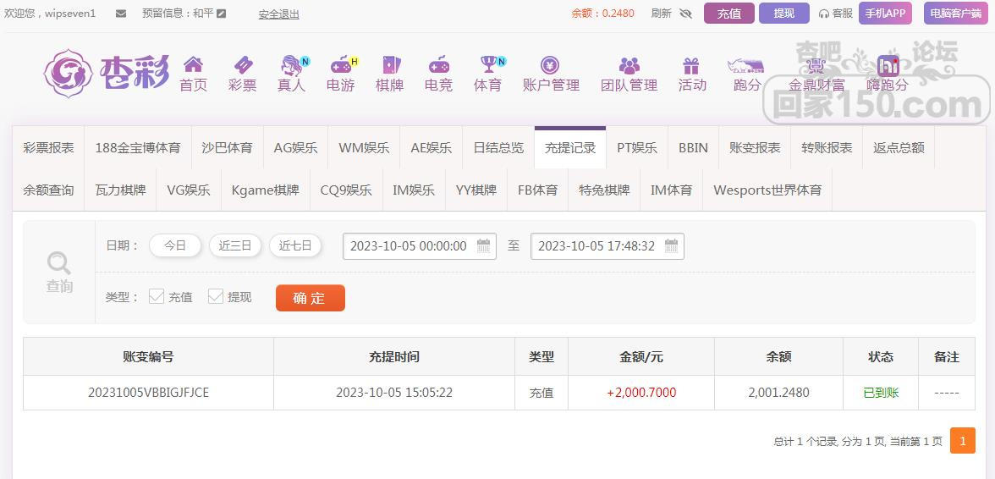Switch to the 彩票报表 tab
This screenshot has width=995, height=479.
[48, 148]
